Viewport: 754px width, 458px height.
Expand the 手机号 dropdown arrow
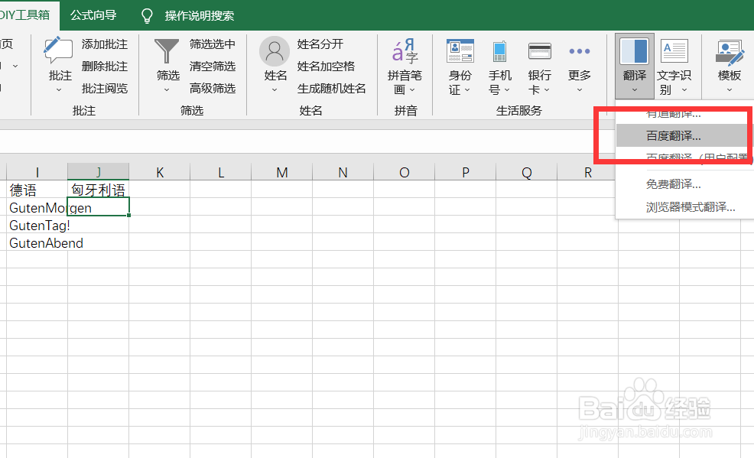tap(507, 90)
